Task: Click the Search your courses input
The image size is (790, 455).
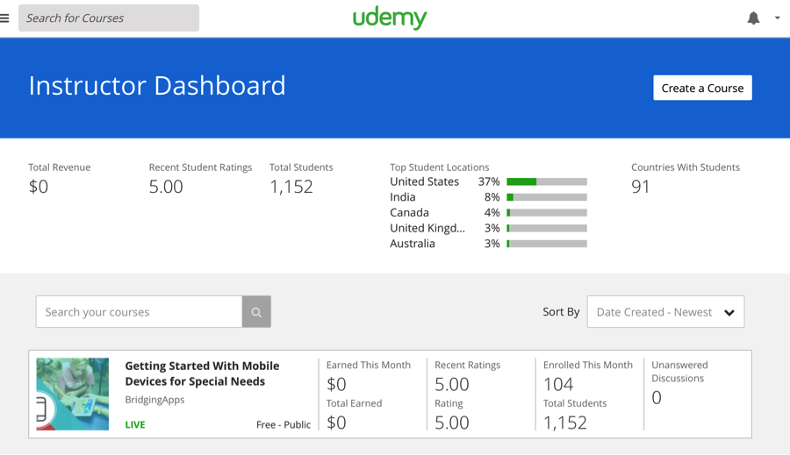Action: click(x=139, y=312)
